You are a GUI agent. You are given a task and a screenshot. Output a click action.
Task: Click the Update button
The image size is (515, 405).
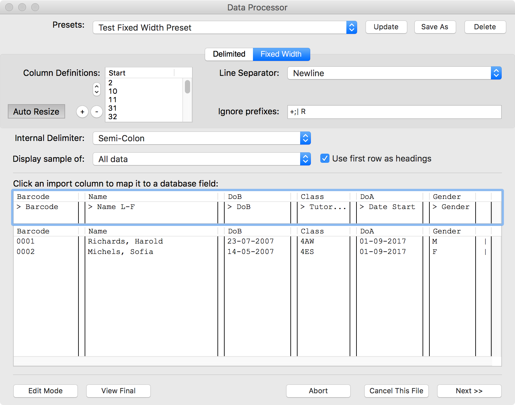click(x=386, y=27)
